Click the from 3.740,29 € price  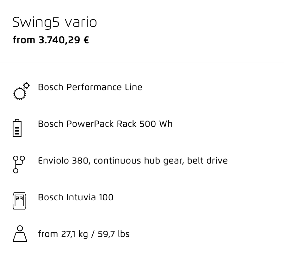51,40
